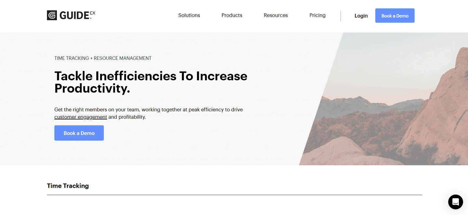Click the paragraph starting Get the right members
The image size is (468, 215).
(149, 110)
